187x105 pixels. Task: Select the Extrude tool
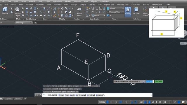click(5, 11)
